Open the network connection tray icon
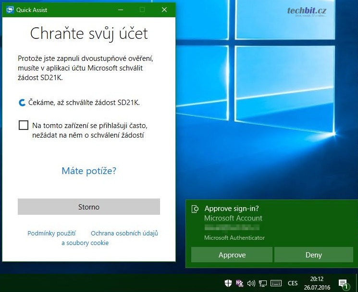The height and width of the screenshot is (292, 358). point(263,283)
